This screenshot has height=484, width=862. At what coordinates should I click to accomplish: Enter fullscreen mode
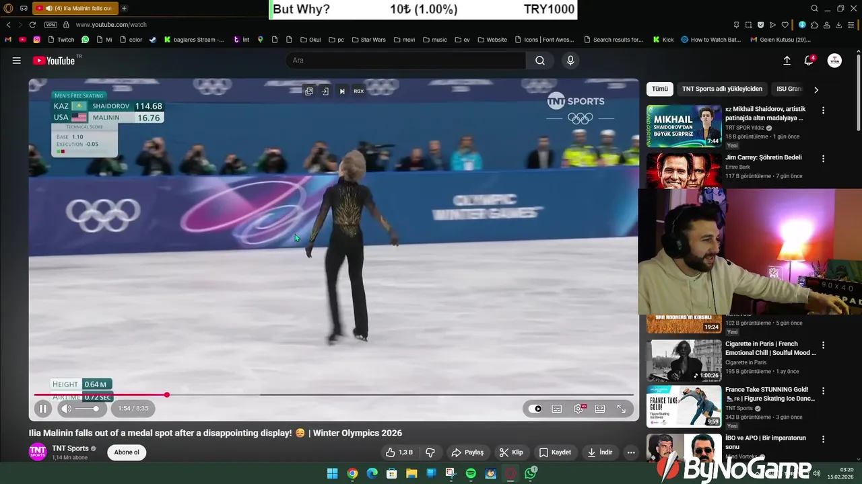coord(621,408)
